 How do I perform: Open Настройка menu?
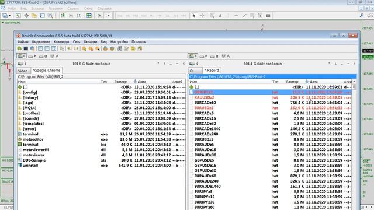(x=119, y=41)
